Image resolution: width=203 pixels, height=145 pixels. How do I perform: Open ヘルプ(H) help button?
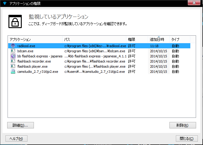click(16, 139)
